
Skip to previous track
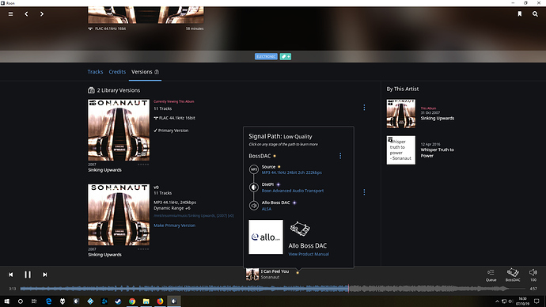(11, 275)
